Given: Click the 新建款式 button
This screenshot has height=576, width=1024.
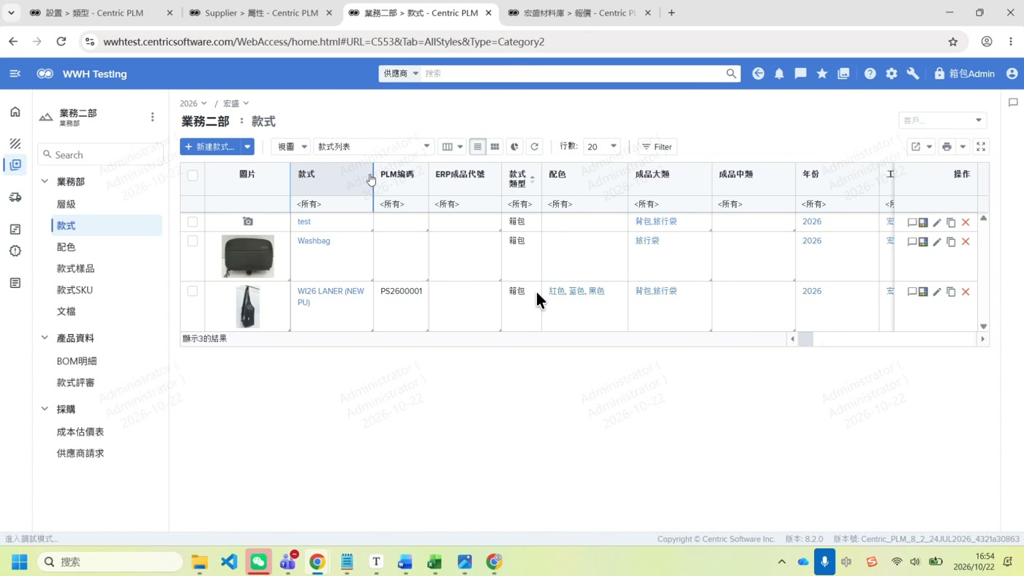Looking at the screenshot, I should tap(210, 147).
